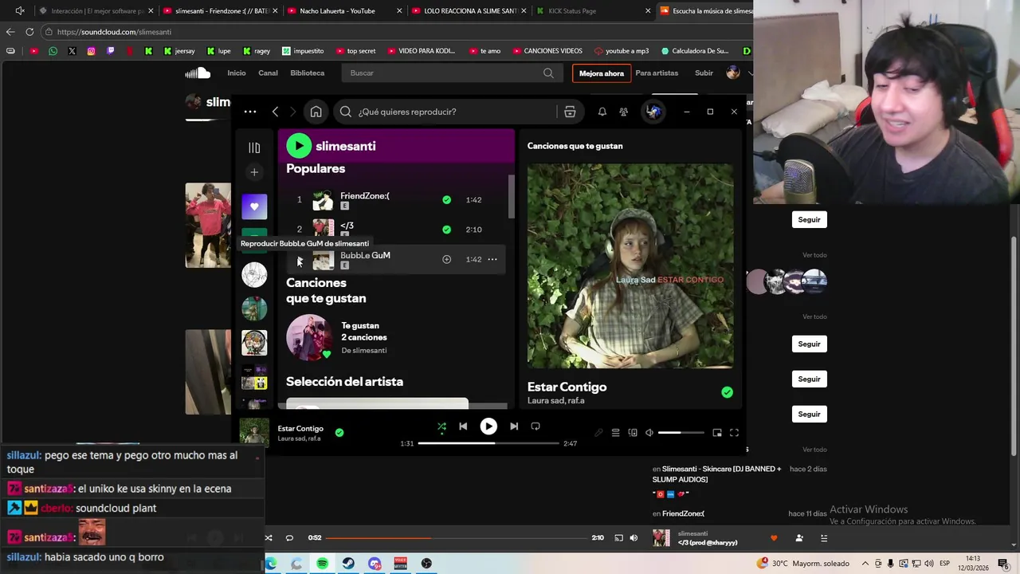Viewport: 1020px width, 574px height.
Task: Toggle shuffle in Spotify player
Action: [441, 427]
